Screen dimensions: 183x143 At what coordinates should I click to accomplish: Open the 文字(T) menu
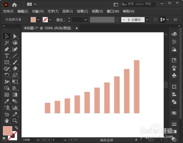[x=53, y=11]
